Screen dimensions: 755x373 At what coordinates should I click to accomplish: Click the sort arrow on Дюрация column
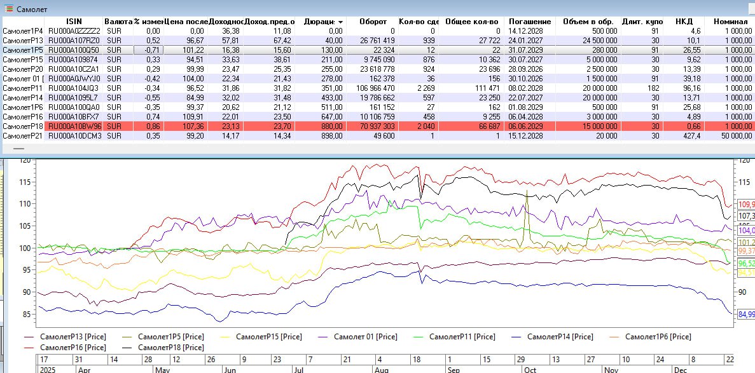(x=340, y=22)
